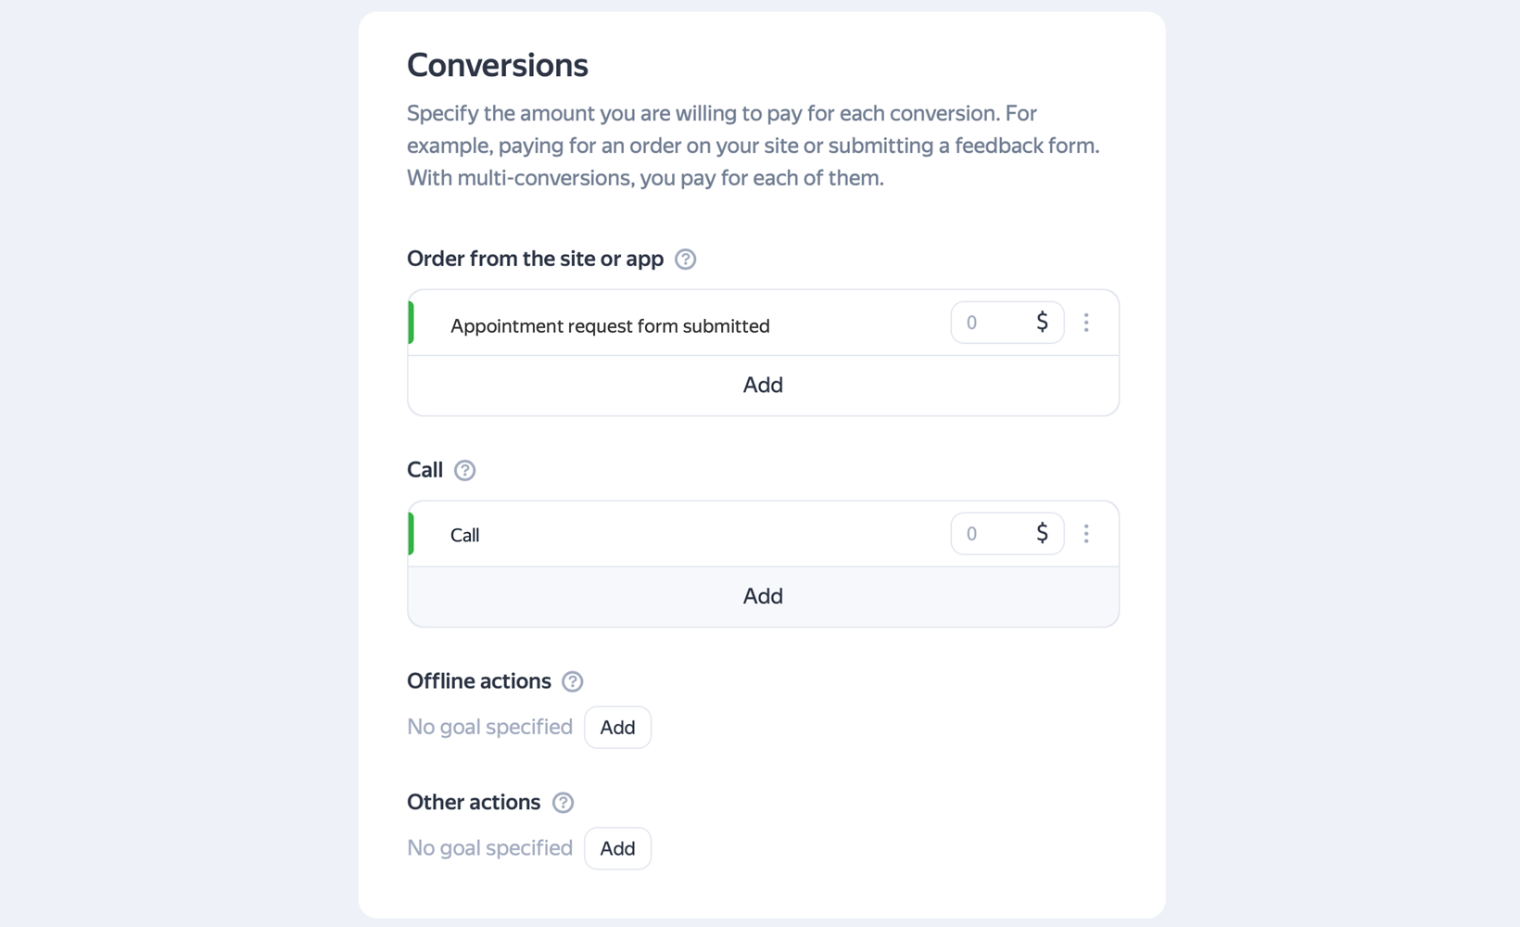Click the Offline actions section title
The image size is (1520, 927).
click(478, 681)
